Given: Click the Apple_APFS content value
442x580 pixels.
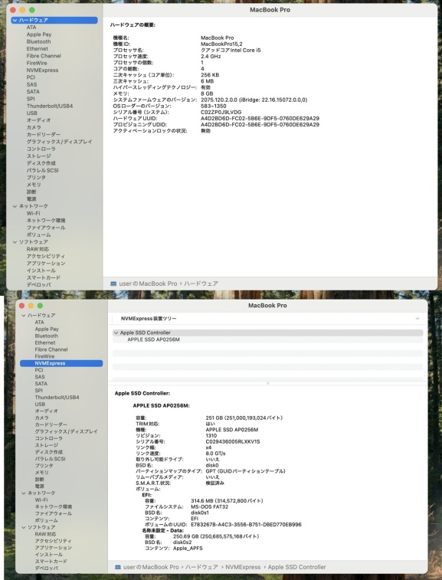Looking at the screenshot, I should coord(188,548).
